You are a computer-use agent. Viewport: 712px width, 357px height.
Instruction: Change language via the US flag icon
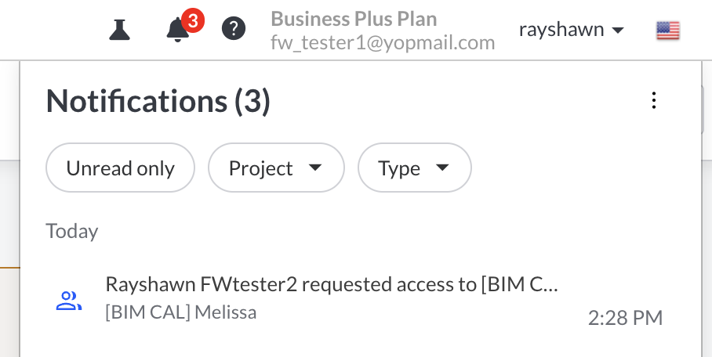667,31
